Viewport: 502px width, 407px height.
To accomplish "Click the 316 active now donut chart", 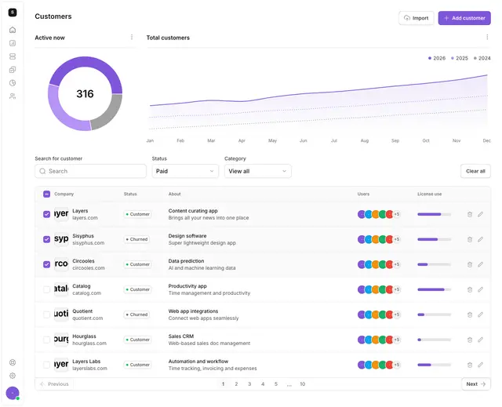I will pos(85,93).
